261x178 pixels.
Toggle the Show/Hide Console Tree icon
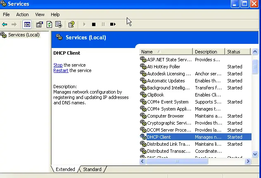point(27,24)
